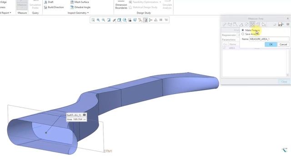This screenshot has height=163, width=291.
Task: Select the active Area measure icon
Action: (x=252, y=24)
